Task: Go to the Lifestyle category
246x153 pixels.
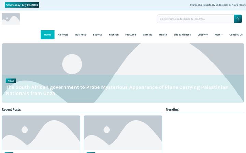Action: tap(203, 35)
